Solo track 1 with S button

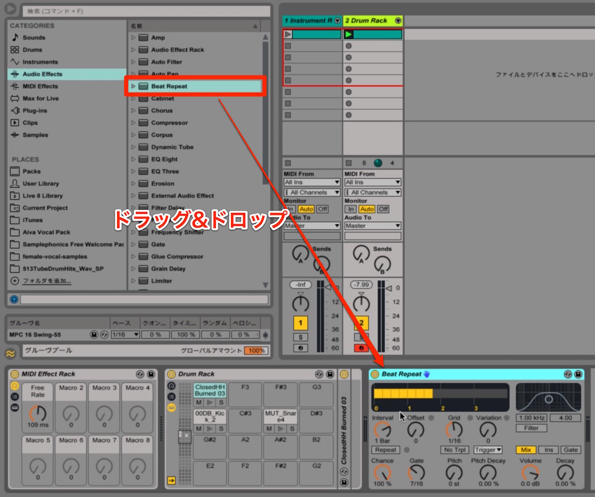[300, 337]
